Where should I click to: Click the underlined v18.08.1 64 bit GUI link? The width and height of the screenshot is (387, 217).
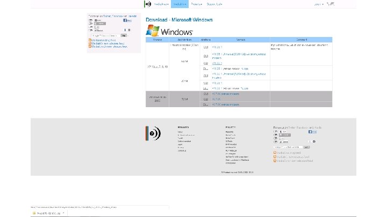point(217,63)
